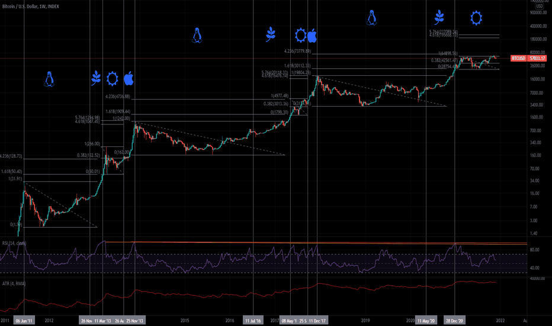Select the 1.618(30112.33) Fibonacci label
This screenshot has height=326, width=552.
pyautogui.click(x=297, y=66)
